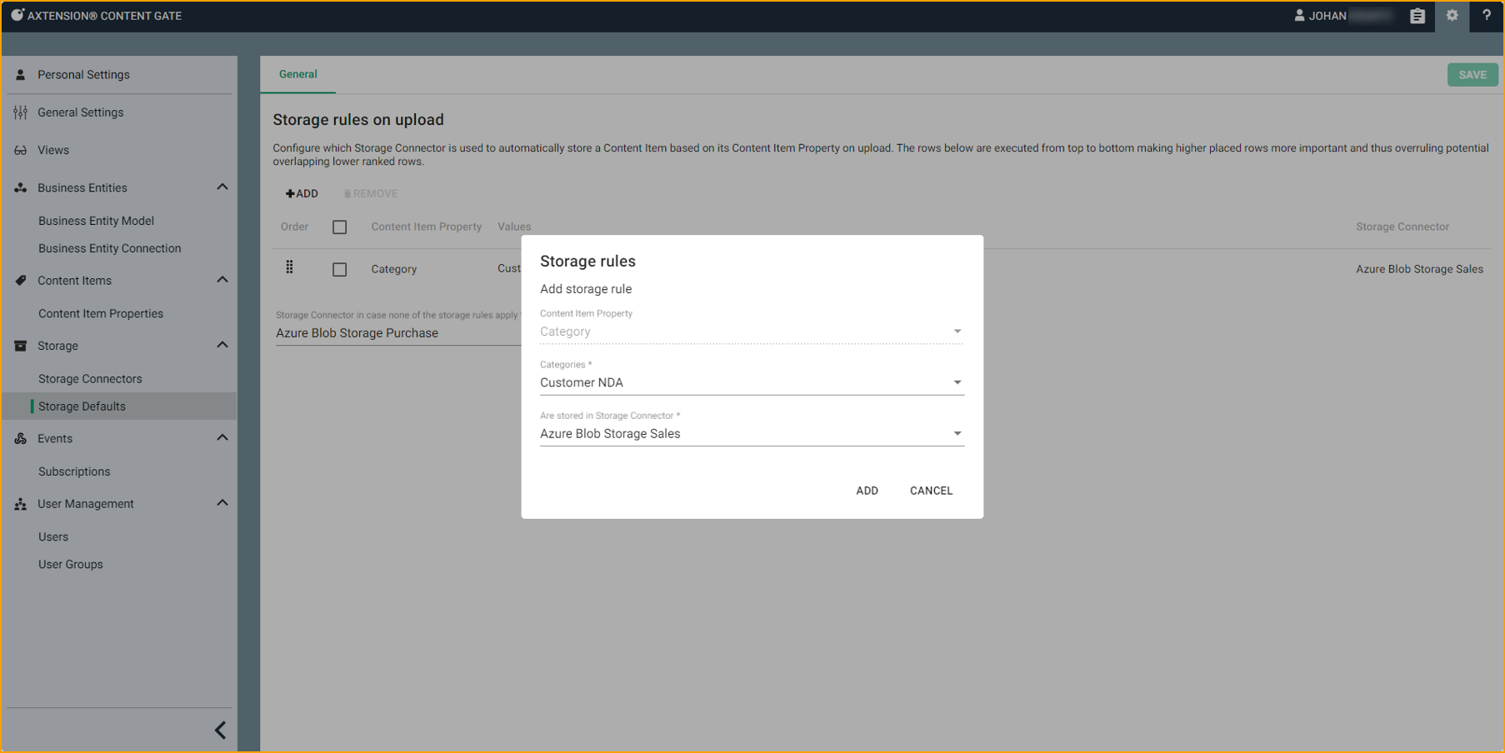Click the JOHAN username in top bar
This screenshot has height=753, width=1505.
coord(1327,16)
